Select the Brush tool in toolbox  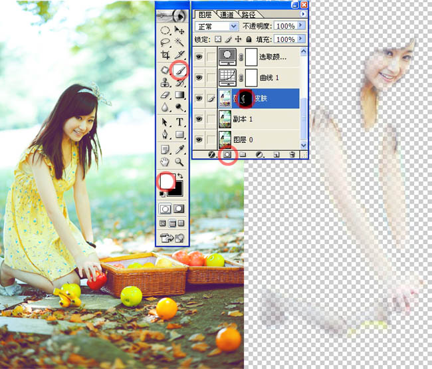click(179, 69)
